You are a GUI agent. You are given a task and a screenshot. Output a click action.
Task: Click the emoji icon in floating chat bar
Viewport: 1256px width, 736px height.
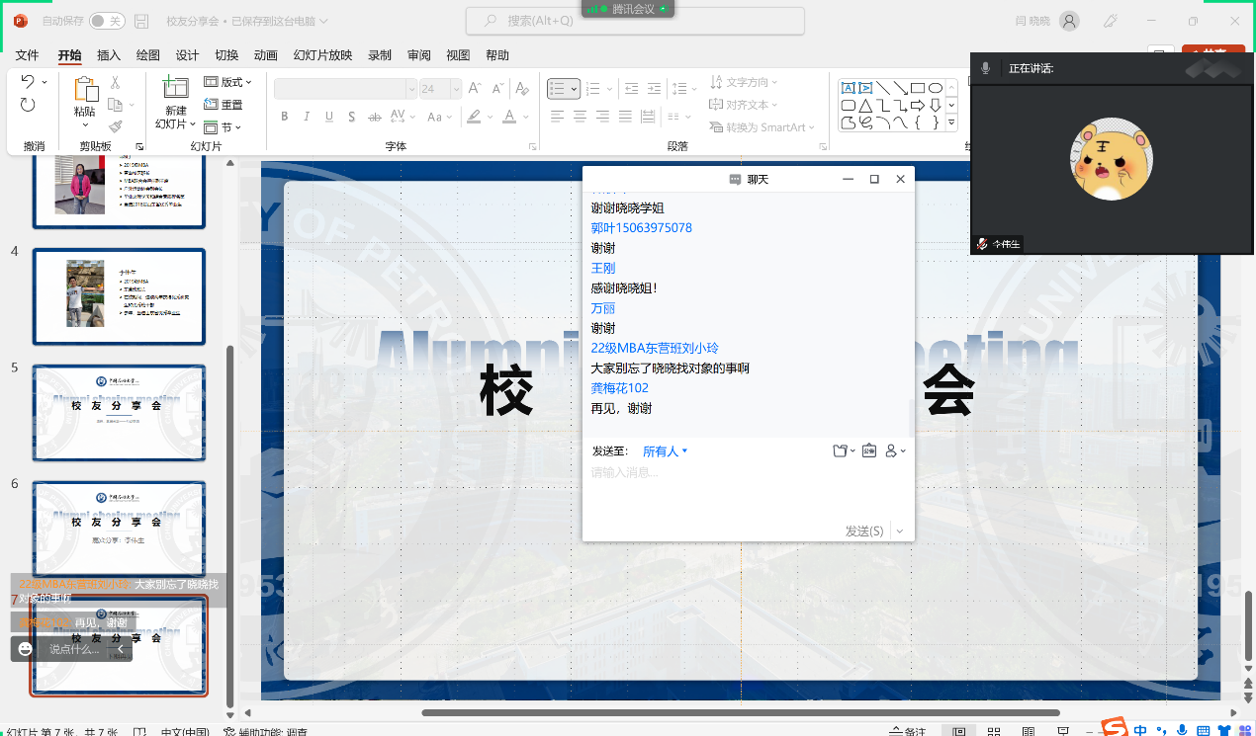26,649
